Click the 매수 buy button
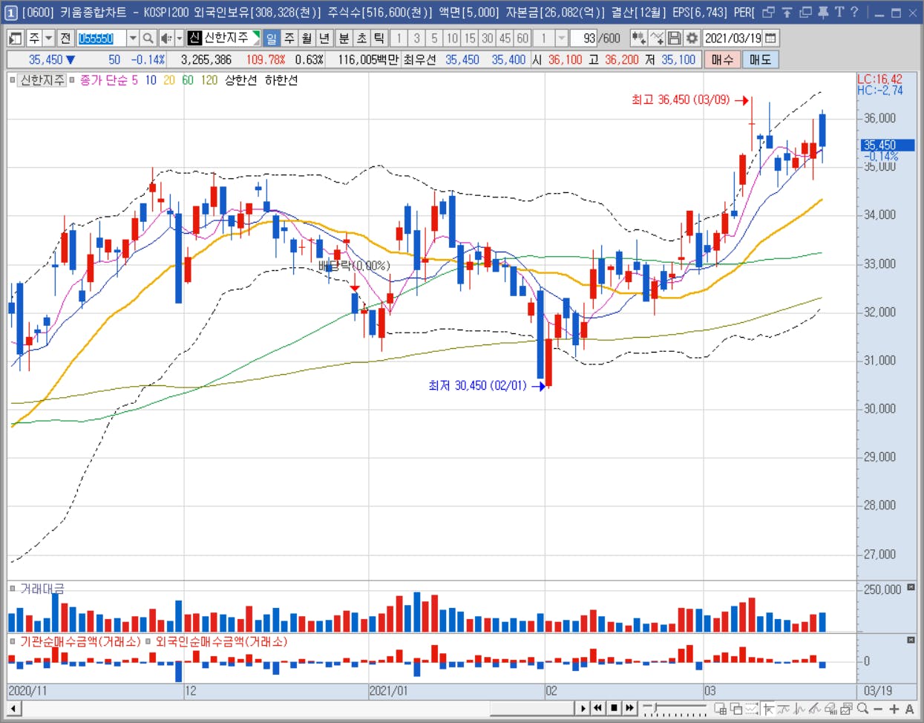This screenshot has width=924, height=723. point(722,59)
